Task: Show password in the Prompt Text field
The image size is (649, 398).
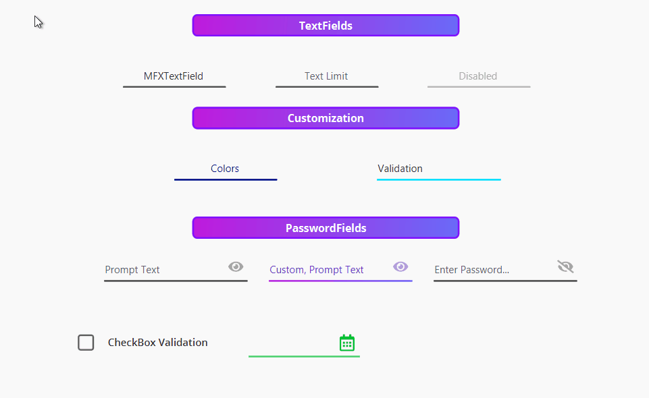Action: (x=235, y=266)
